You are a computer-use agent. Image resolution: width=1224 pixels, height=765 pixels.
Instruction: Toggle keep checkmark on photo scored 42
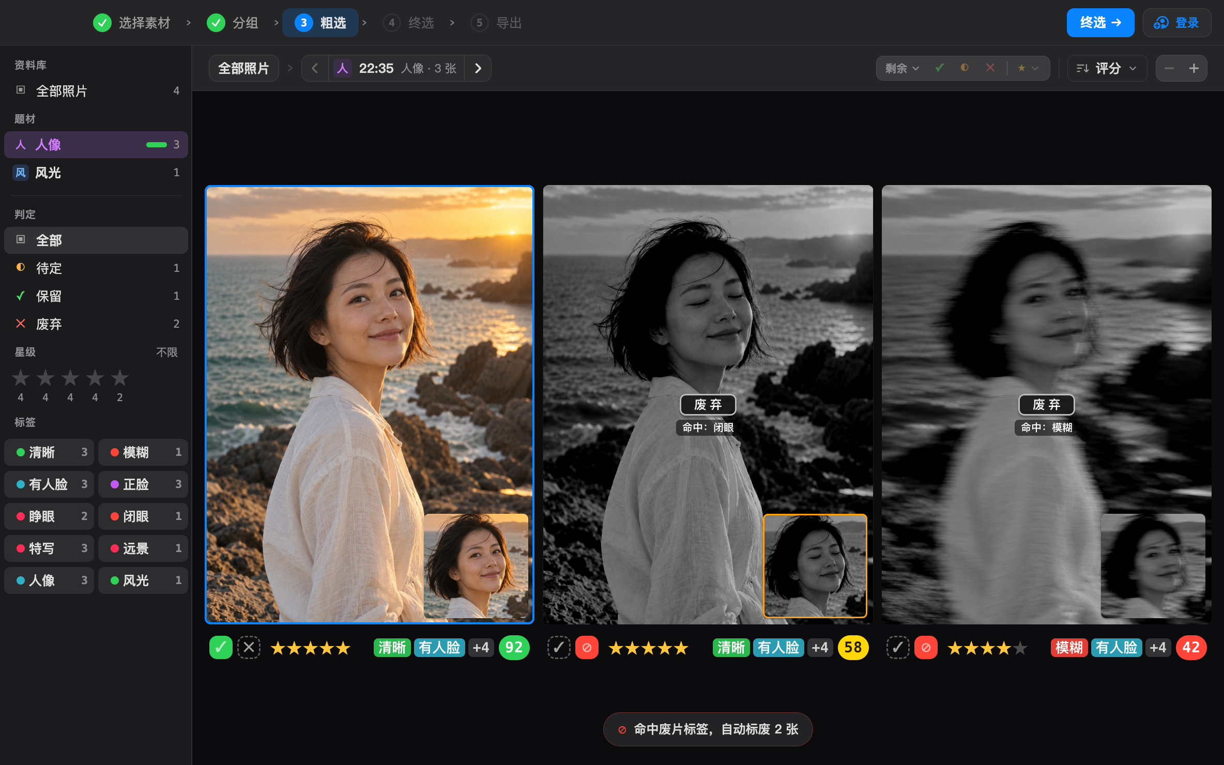[898, 647]
